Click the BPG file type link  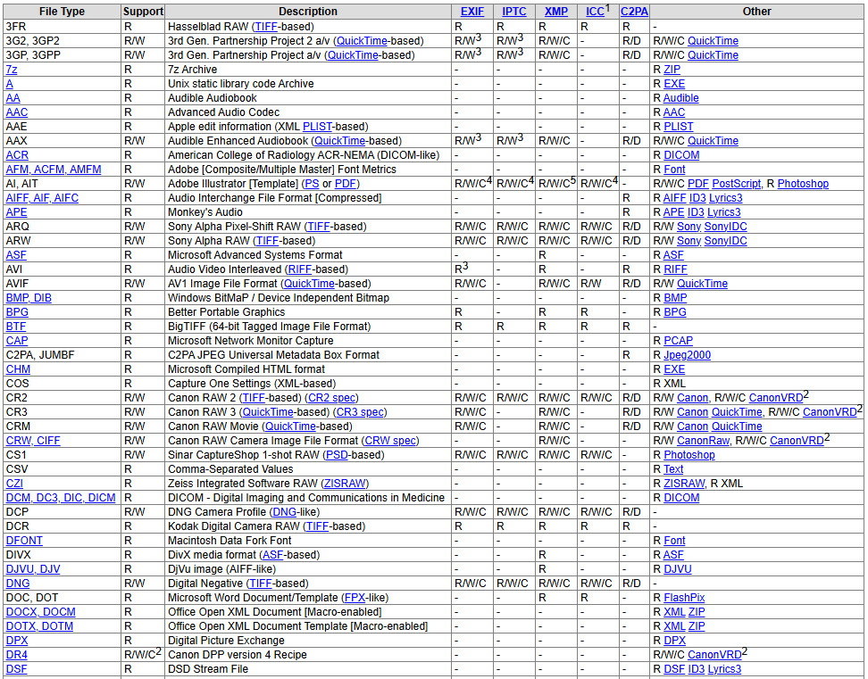click(x=17, y=312)
